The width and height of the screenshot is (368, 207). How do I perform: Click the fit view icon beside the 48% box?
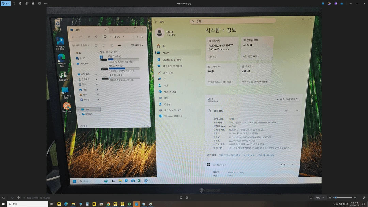point(311,198)
